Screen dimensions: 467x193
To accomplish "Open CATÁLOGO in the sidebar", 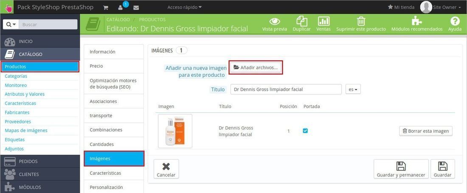I will tap(40, 54).
